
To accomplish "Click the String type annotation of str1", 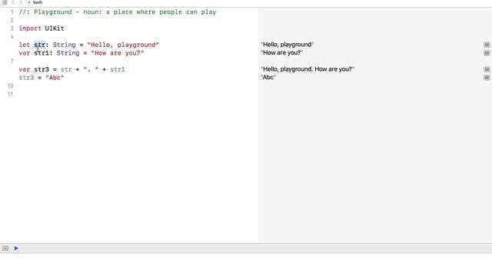I will [68, 53].
